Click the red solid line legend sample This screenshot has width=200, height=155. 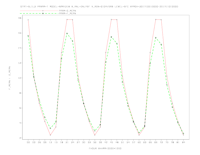39,11
